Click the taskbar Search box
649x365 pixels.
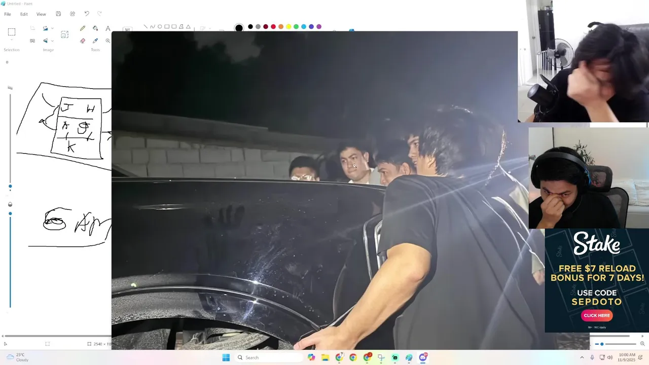(x=268, y=357)
